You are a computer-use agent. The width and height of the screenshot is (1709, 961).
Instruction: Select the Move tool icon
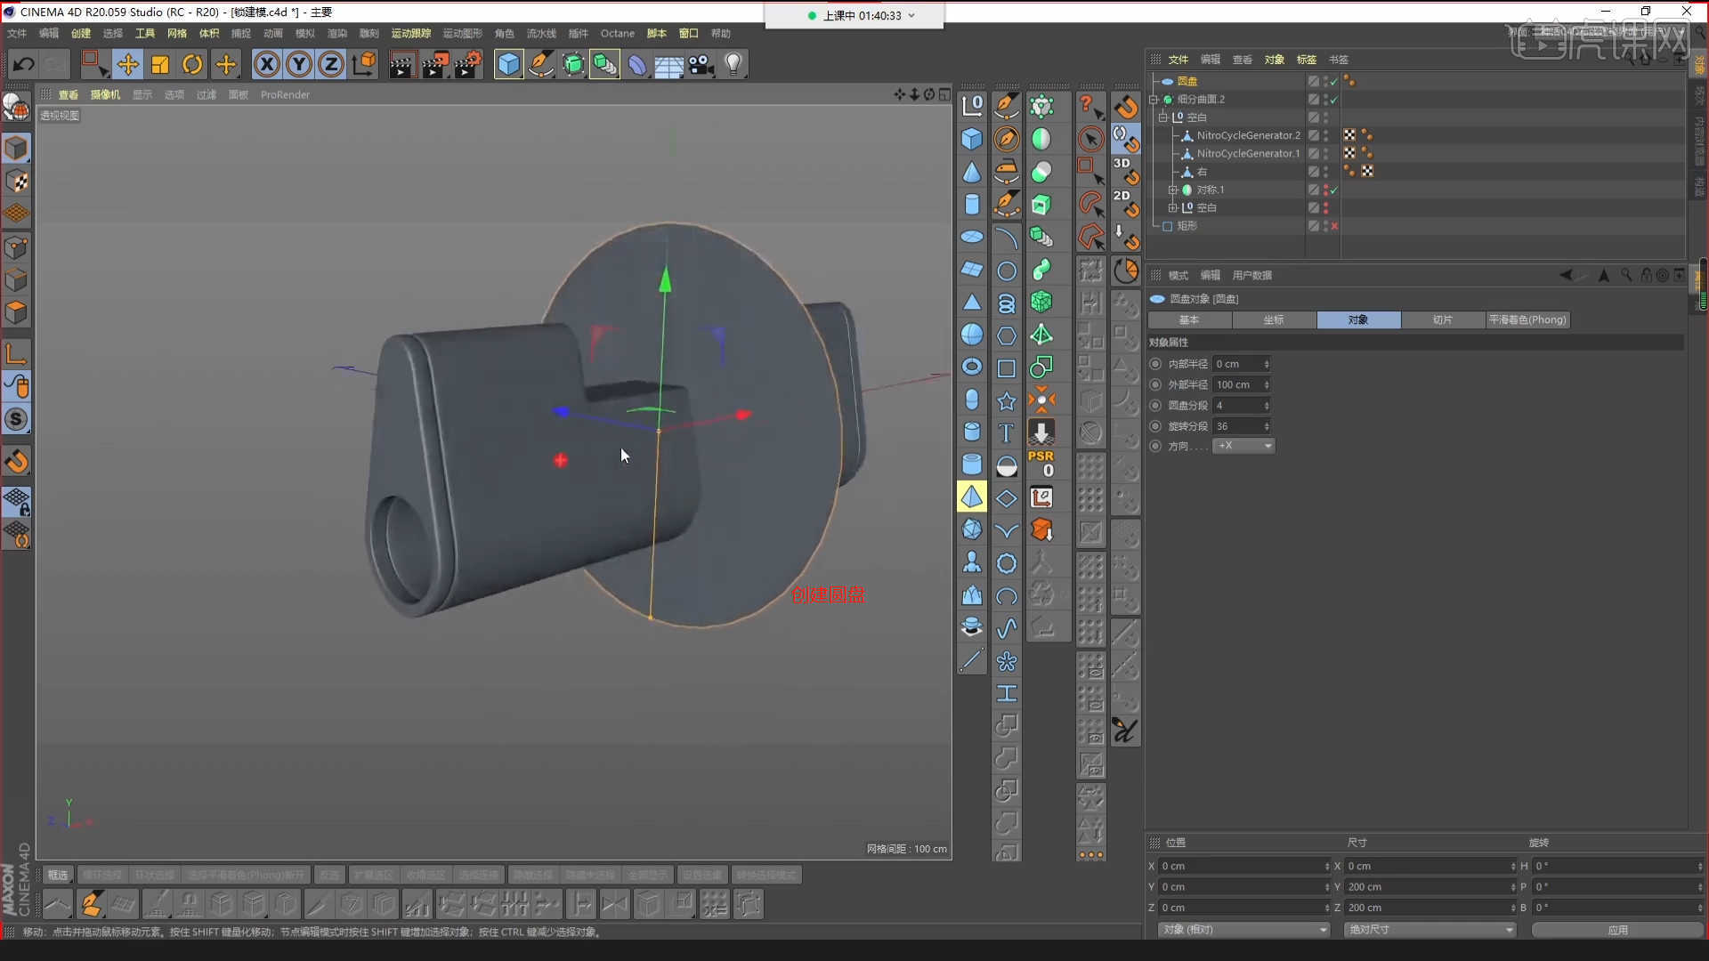coord(127,64)
